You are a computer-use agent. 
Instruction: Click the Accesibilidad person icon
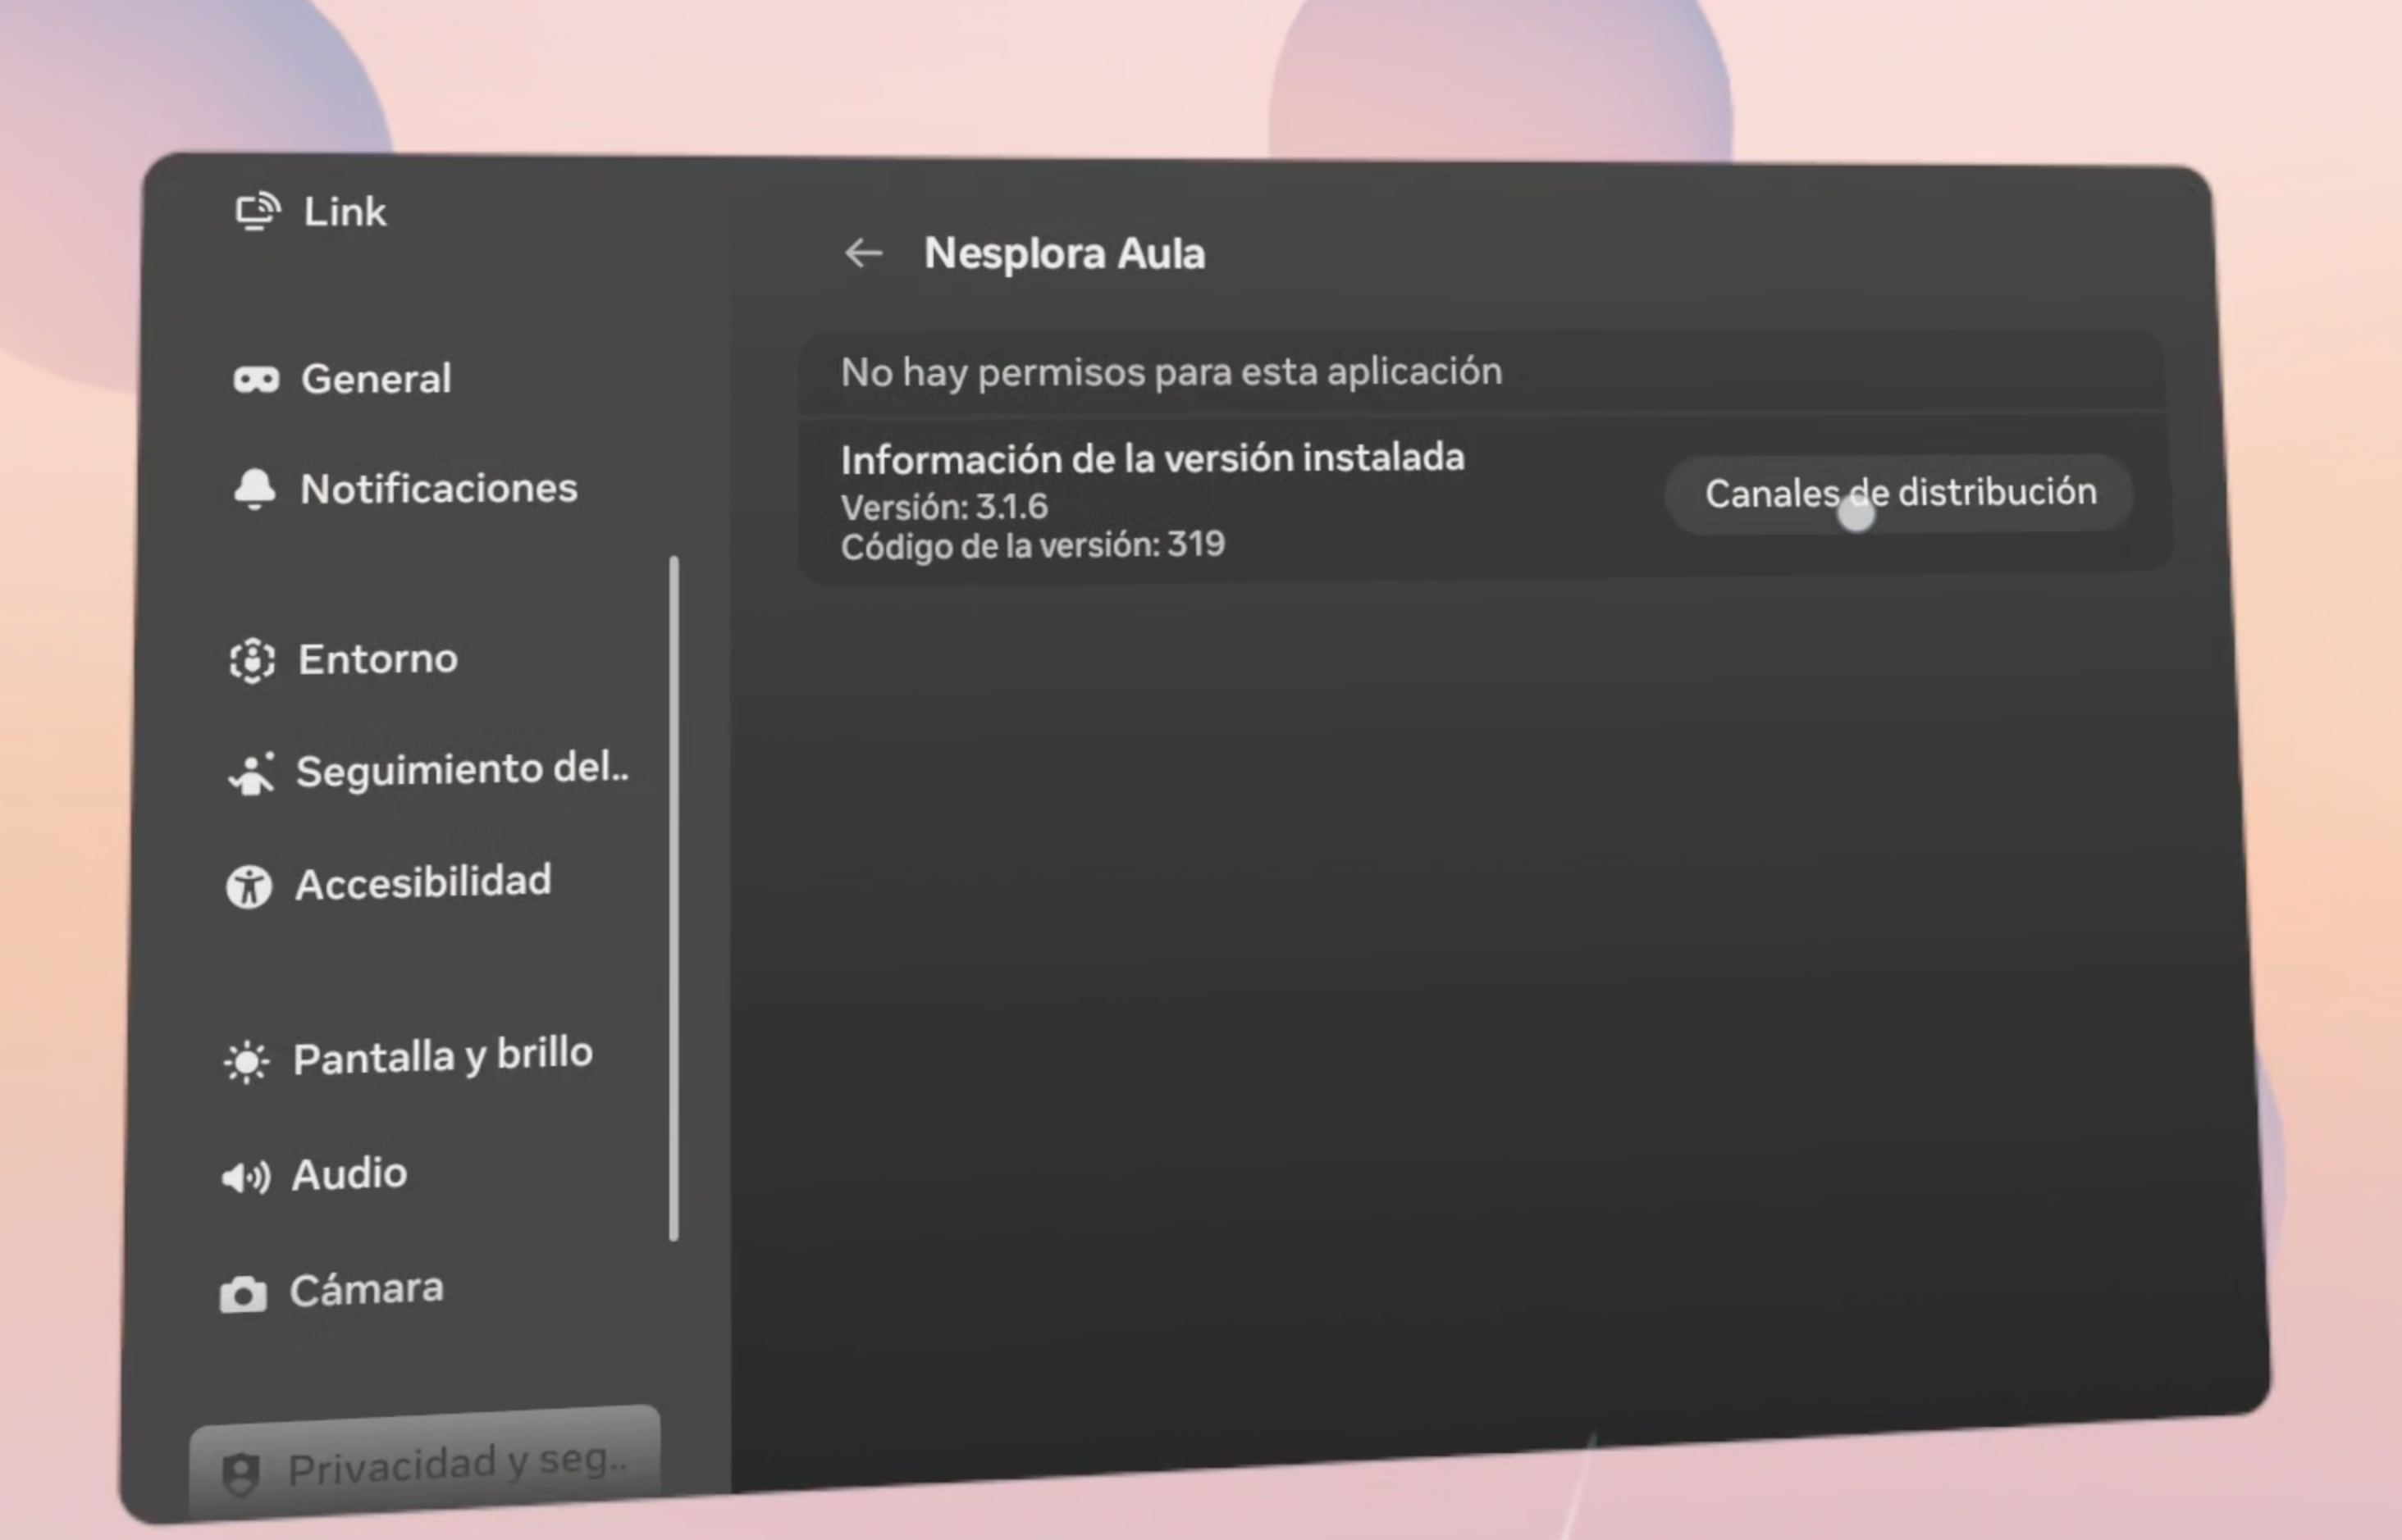coord(249,886)
